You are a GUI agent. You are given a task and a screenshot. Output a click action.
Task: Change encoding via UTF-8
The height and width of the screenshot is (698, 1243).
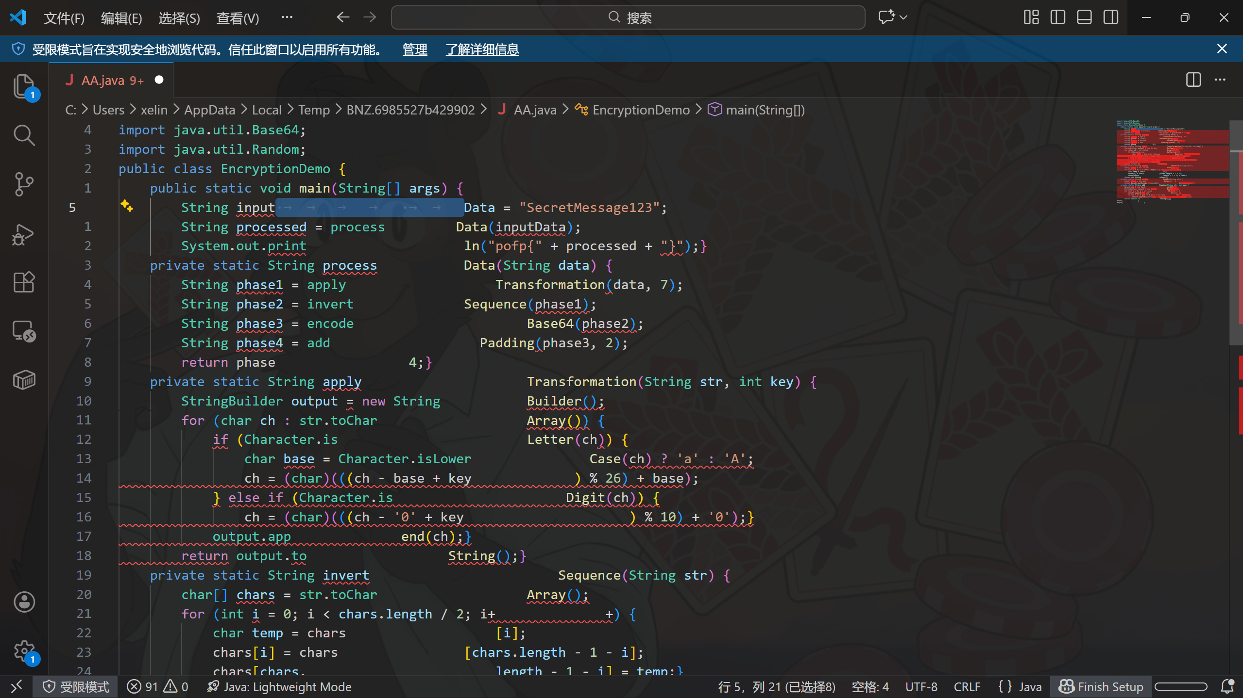pos(921,686)
